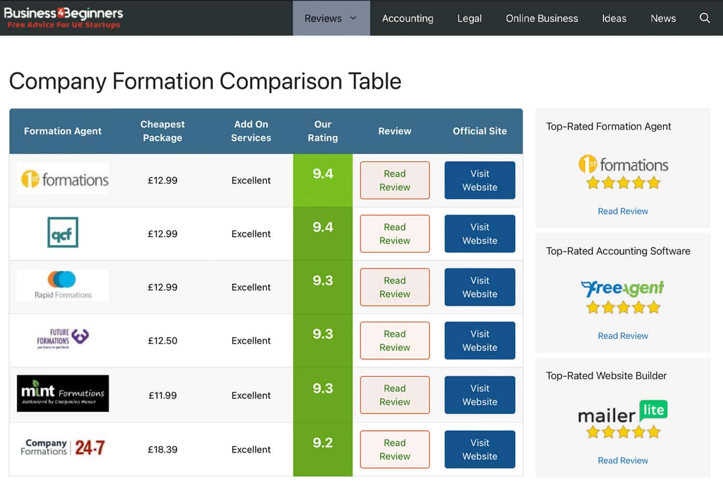Click the five stars under MailerLite

click(623, 432)
